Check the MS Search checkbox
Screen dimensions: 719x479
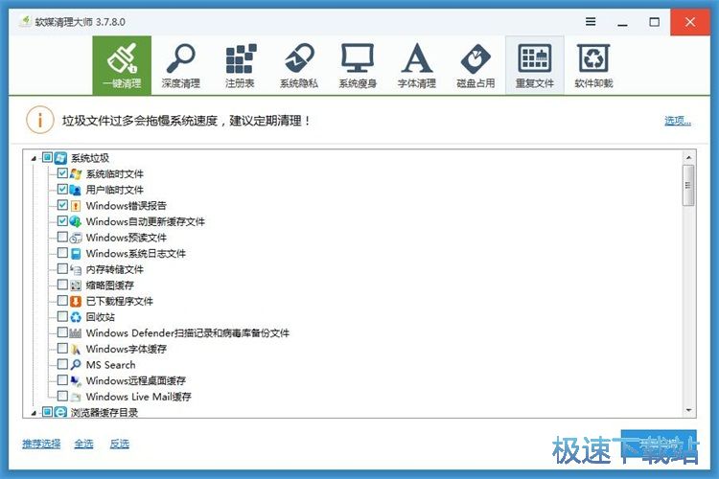coord(62,364)
